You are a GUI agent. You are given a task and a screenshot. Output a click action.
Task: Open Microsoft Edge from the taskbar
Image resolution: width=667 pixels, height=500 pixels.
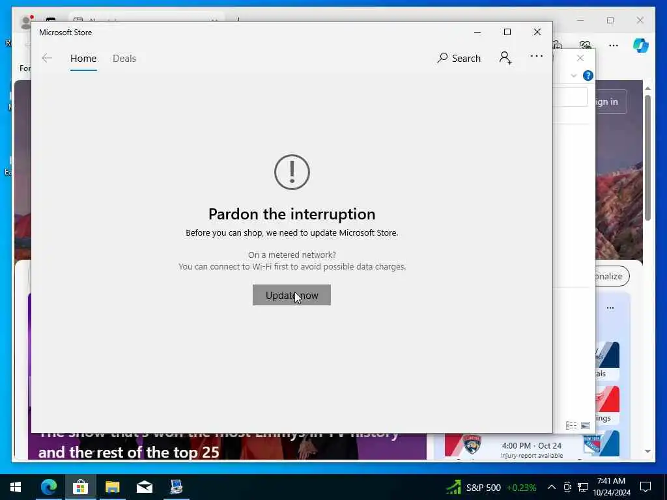pos(48,487)
